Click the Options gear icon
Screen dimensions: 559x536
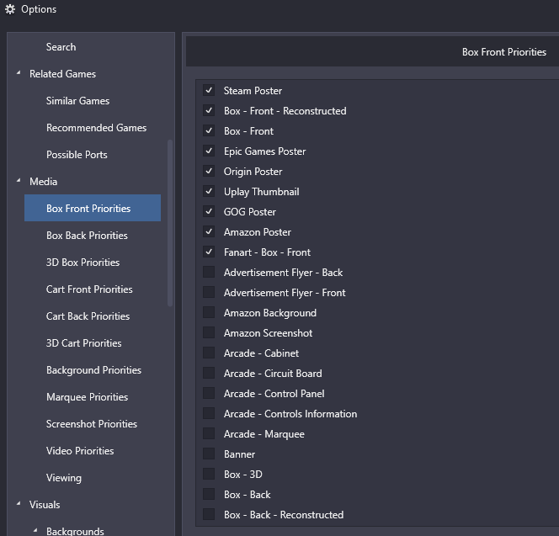pos(10,9)
